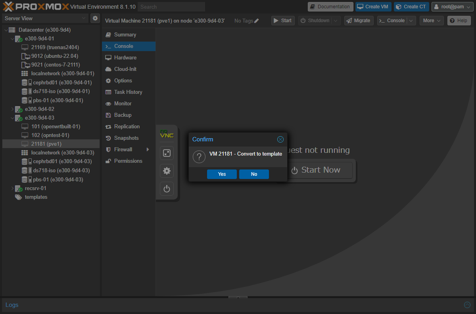The width and height of the screenshot is (476, 314).
Task: Decline template conversion with No
Action: coord(254,174)
